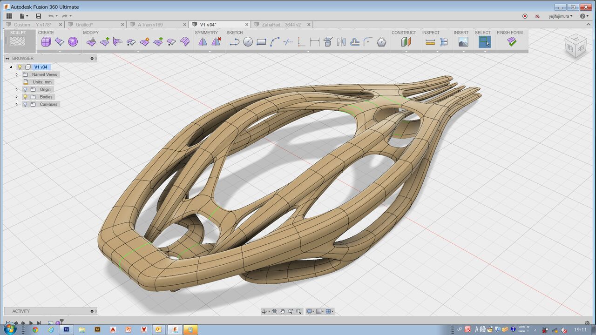
Task: Select the Sketch Dimension tool
Action: (315, 42)
